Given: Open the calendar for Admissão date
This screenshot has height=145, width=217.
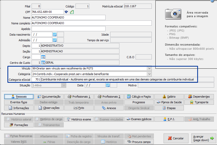Looking at the screenshot, I should pos(55,40).
